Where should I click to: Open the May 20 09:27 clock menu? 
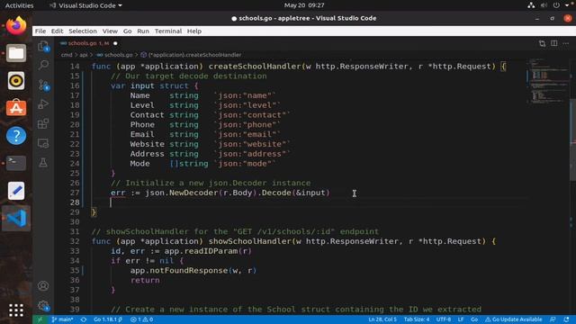click(304, 5)
